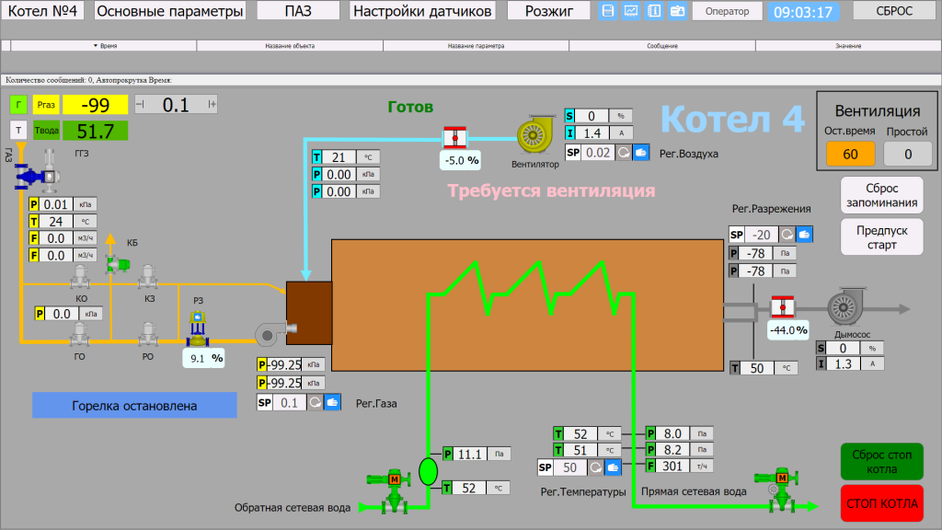Open the РЗ valve 9.1% position popup
The image size is (942, 530).
(x=204, y=358)
